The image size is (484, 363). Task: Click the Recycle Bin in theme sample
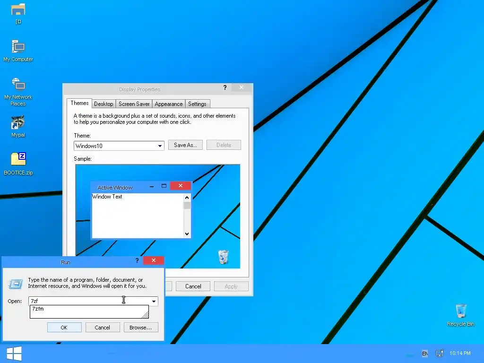point(223,257)
